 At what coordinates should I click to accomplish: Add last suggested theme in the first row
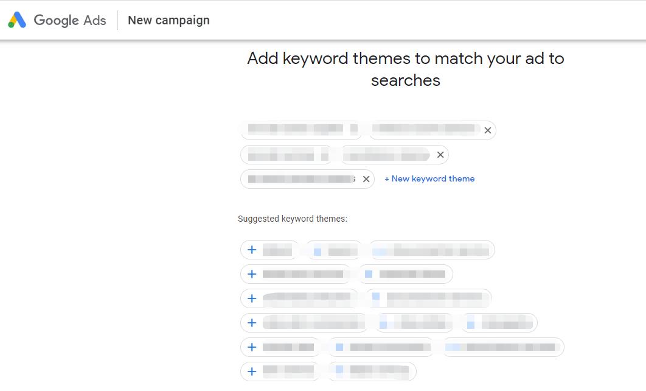coord(380,250)
